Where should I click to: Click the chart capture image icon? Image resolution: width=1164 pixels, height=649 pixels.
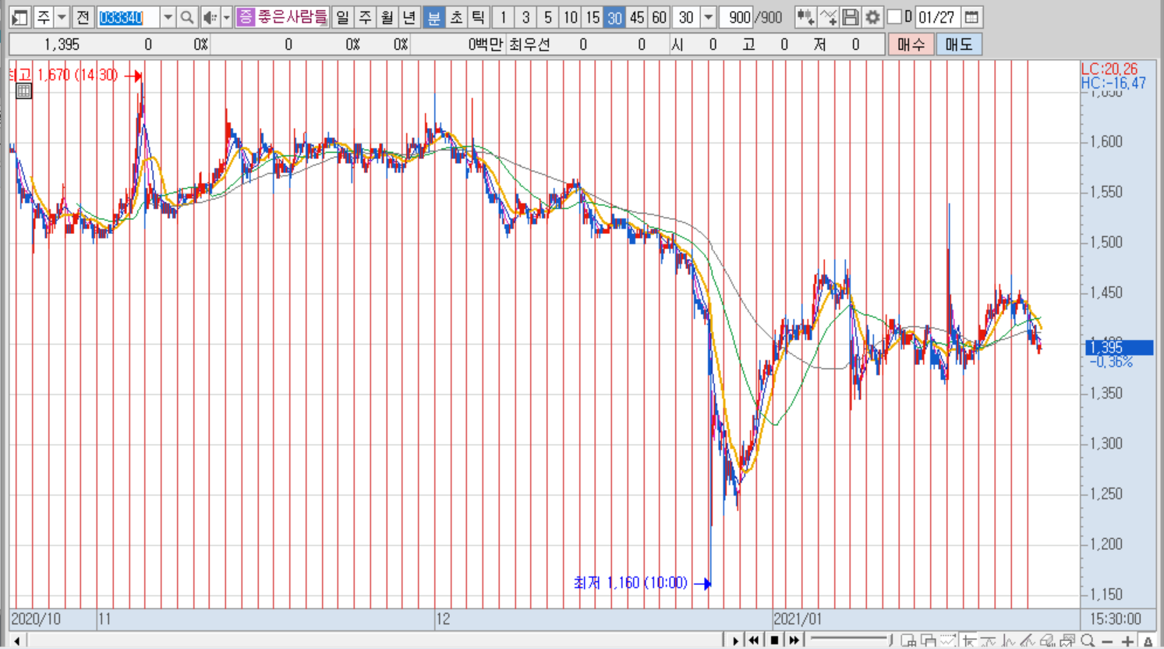1068,640
